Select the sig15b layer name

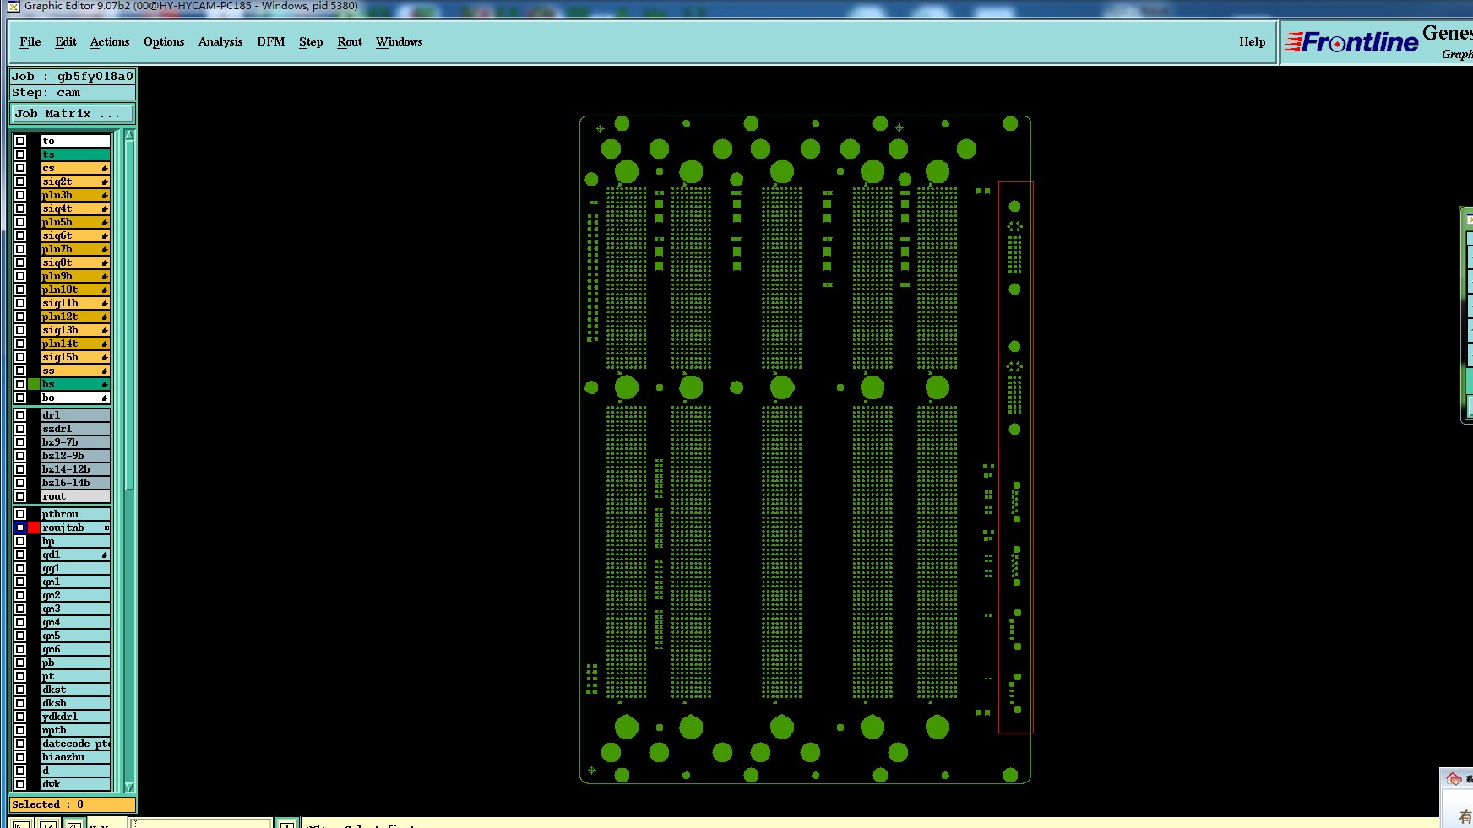pos(75,357)
